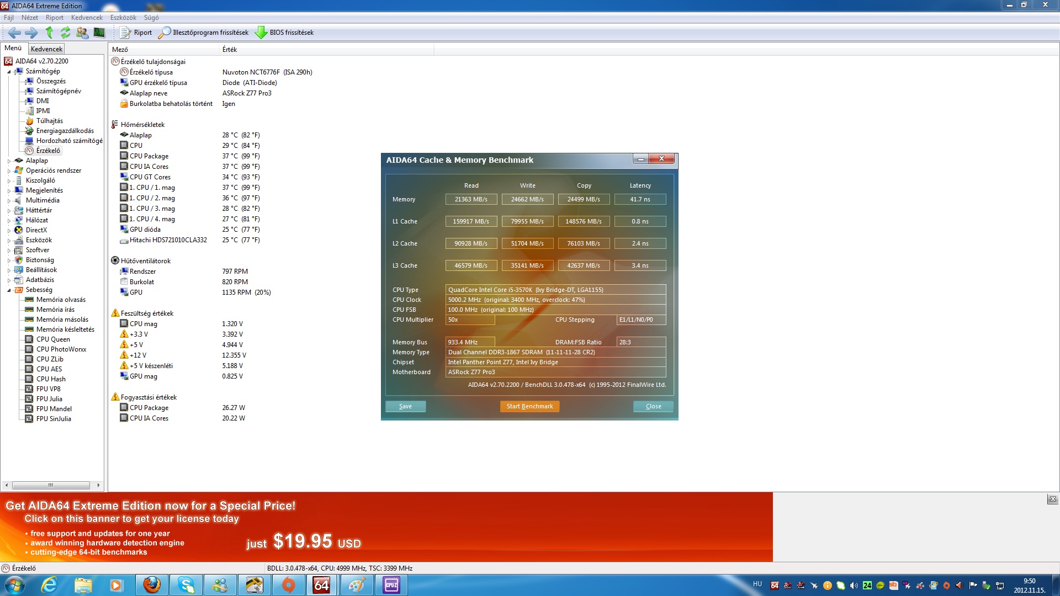Expand the Megjelenítés tree node
The width and height of the screenshot is (1060, 596).
tap(9, 190)
